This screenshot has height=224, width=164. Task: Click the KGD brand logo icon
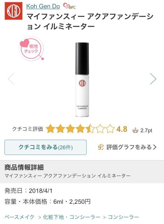point(13,11)
